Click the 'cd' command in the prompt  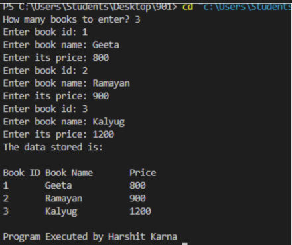tap(188, 7)
